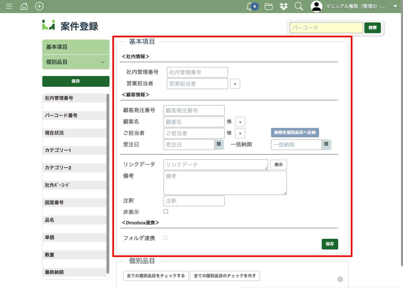The height and width of the screenshot is (288, 403).
Task: Toggle the フォルダ連携 checkbox
Action: click(x=166, y=238)
